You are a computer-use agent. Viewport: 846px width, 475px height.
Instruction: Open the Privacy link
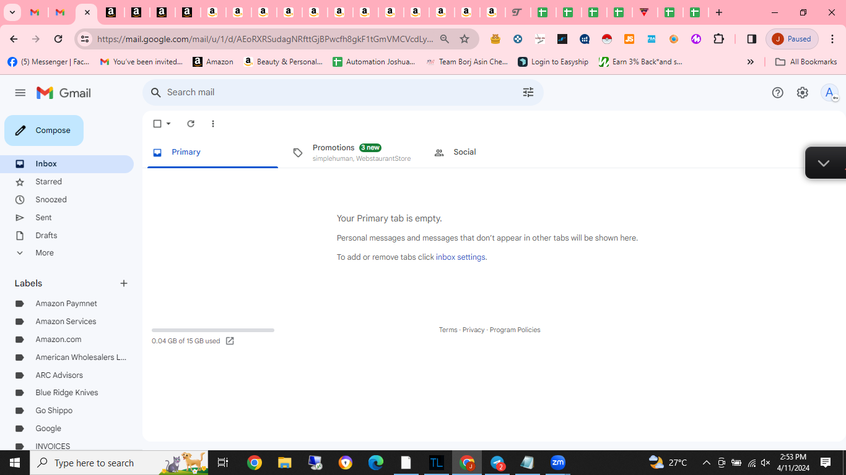point(473,330)
